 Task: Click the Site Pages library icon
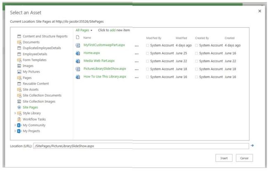(19, 107)
